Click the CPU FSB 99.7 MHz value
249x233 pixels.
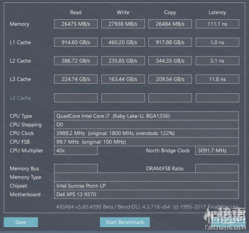click(146, 142)
